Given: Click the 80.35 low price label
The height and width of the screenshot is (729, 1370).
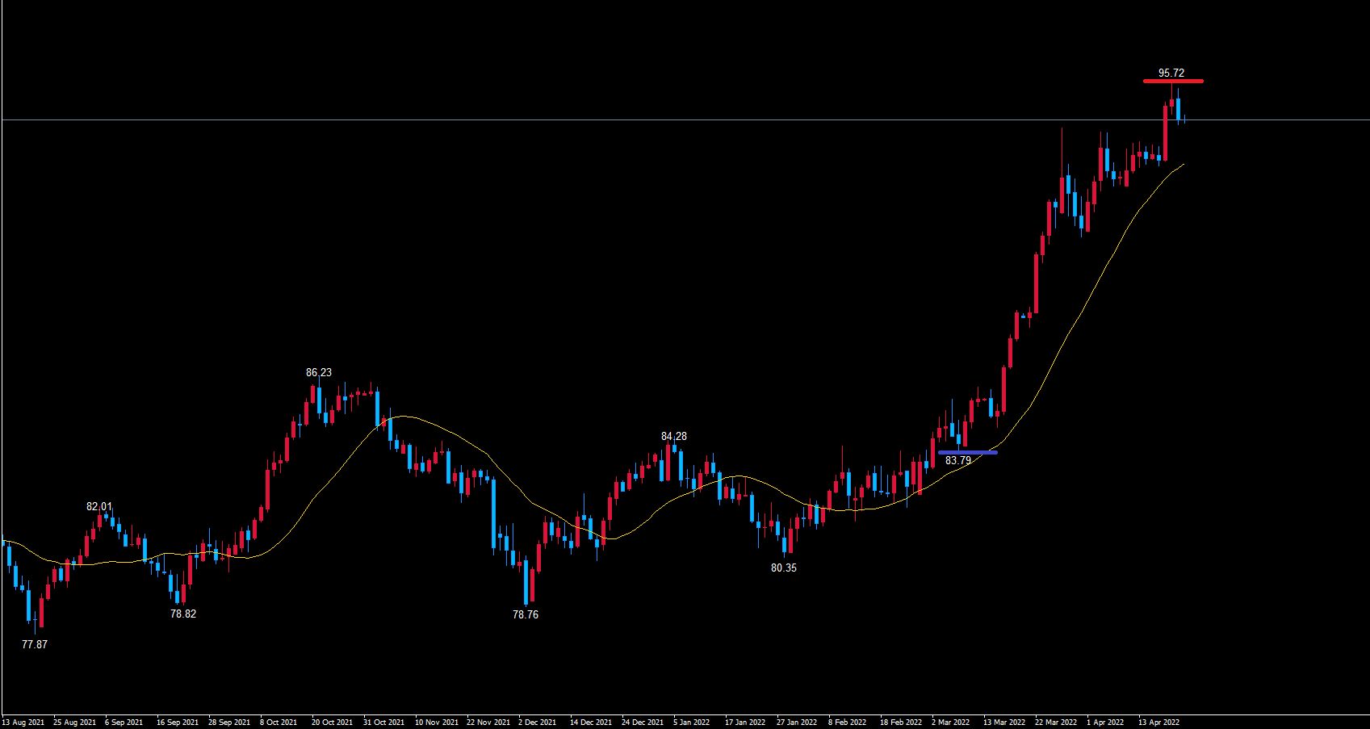Looking at the screenshot, I should pyautogui.click(x=783, y=568).
